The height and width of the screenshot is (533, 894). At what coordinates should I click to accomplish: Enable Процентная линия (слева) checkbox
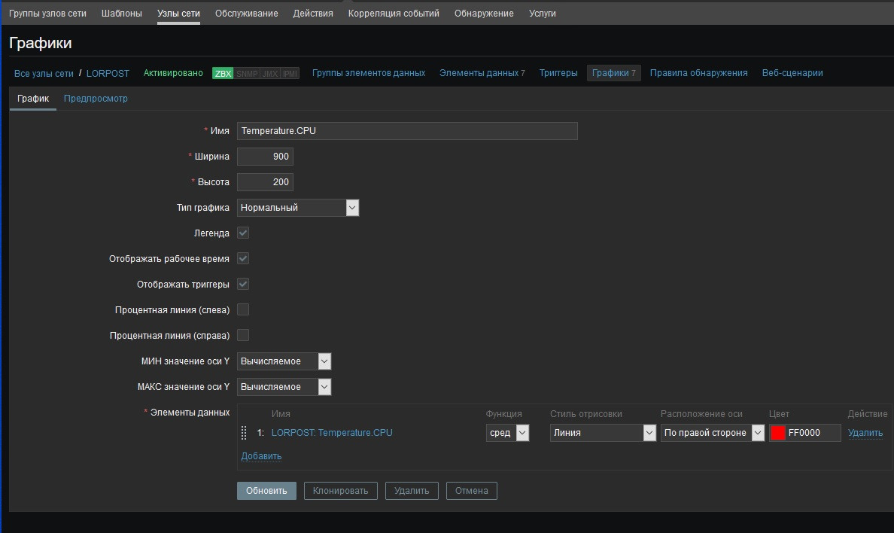[x=243, y=309]
